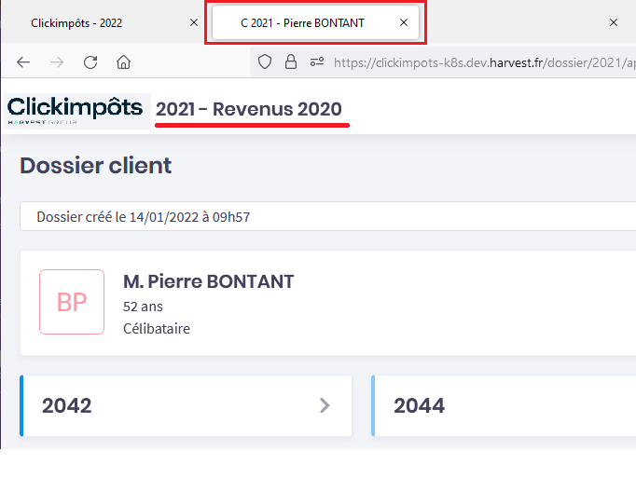Click the Dossier créé le 14/01/2022 field
The width and height of the screenshot is (636, 478).
326,217
